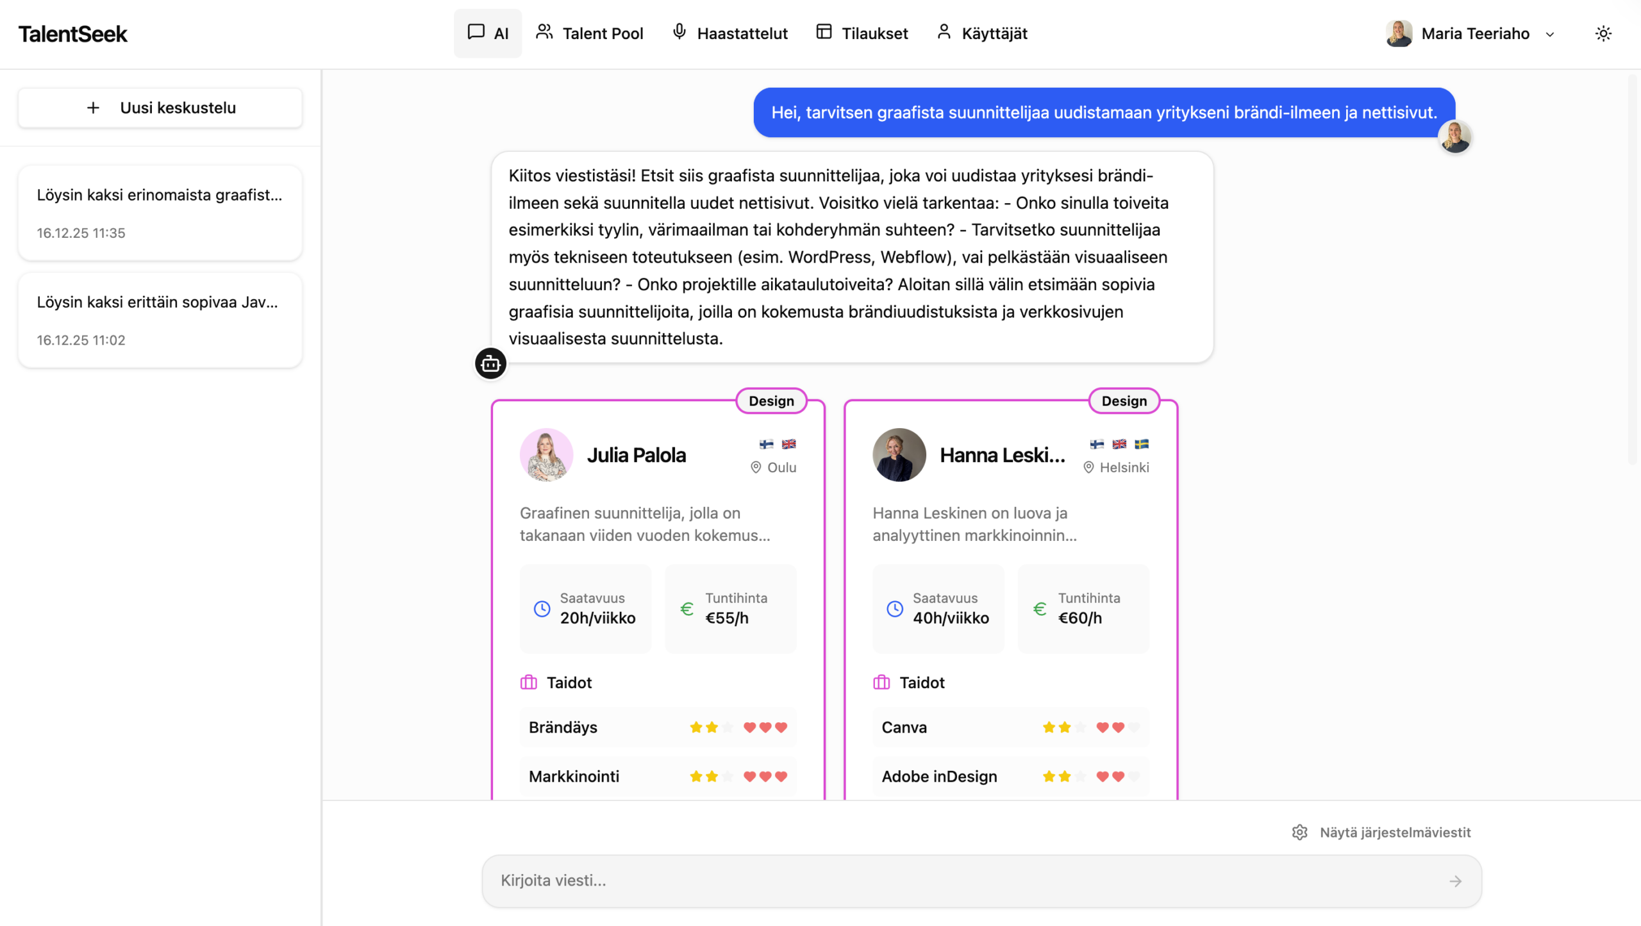The image size is (1641, 926).
Task: Open the Käyttäjät page
Action: click(981, 33)
